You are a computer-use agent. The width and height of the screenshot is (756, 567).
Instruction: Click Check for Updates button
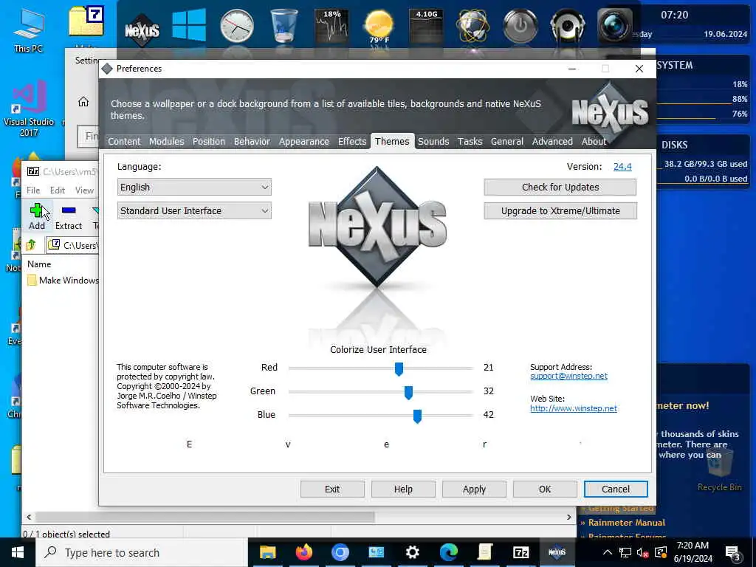[560, 187]
